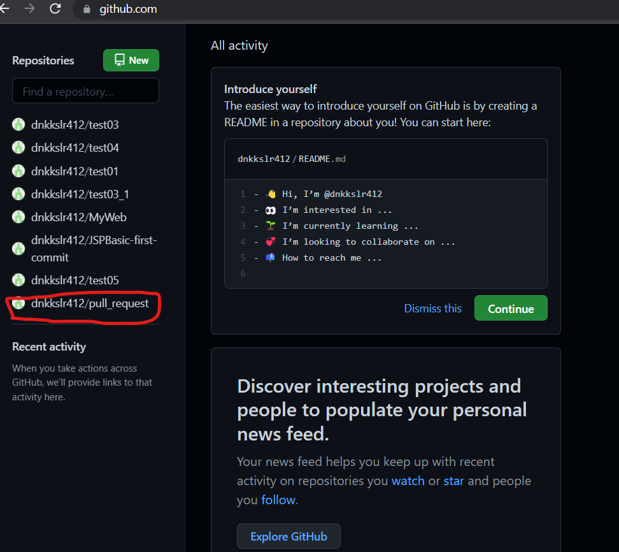Open the dnkkslr412/JSPBasic-first-commit repository

(x=94, y=249)
